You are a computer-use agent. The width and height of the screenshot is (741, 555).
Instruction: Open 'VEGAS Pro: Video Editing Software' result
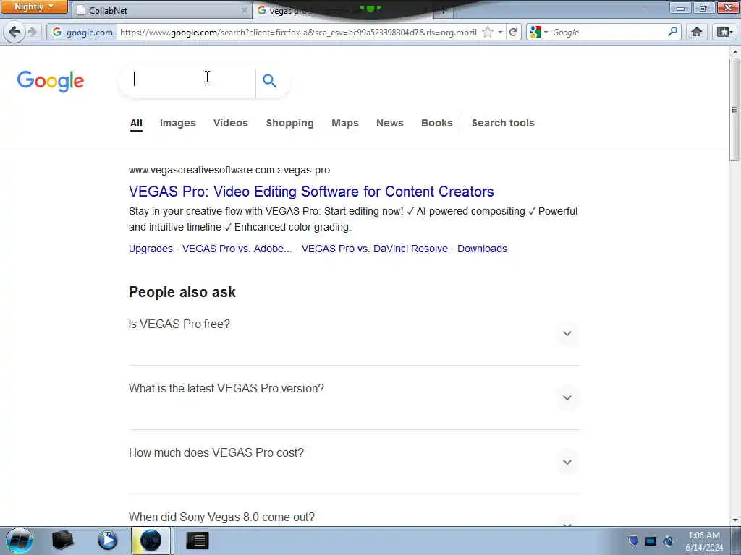tap(311, 192)
